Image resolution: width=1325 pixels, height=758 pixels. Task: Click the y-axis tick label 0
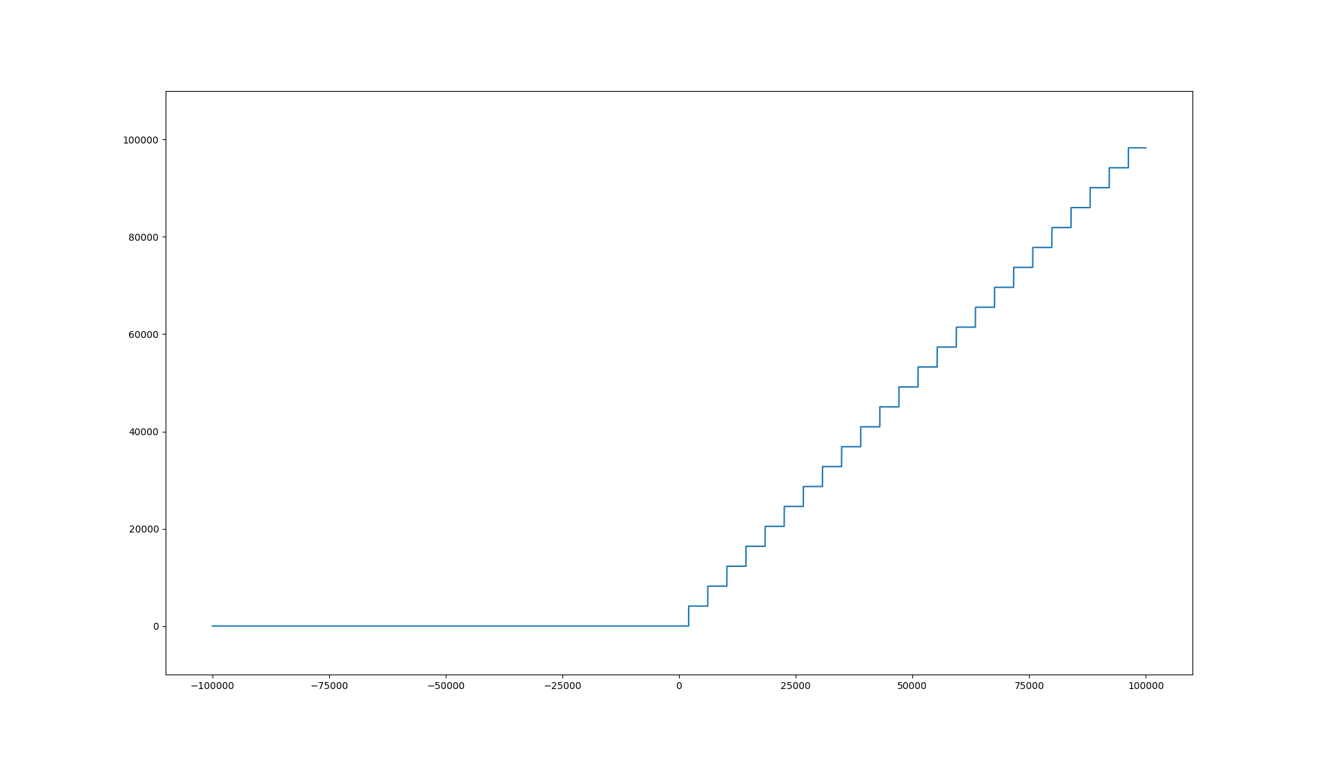[156, 626]
